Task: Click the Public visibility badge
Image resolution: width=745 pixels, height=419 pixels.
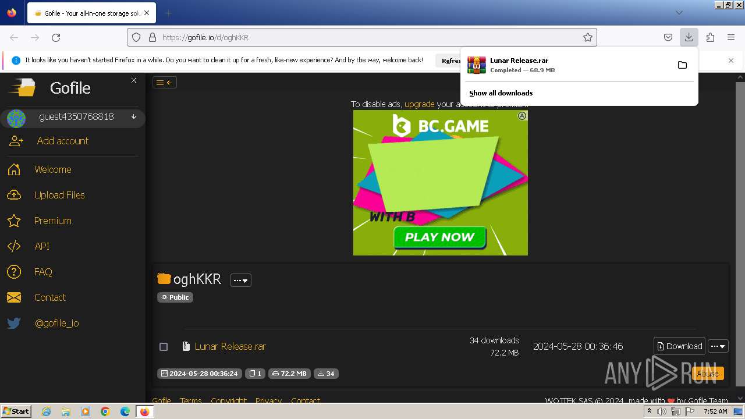Action: [x=175, y=297]
